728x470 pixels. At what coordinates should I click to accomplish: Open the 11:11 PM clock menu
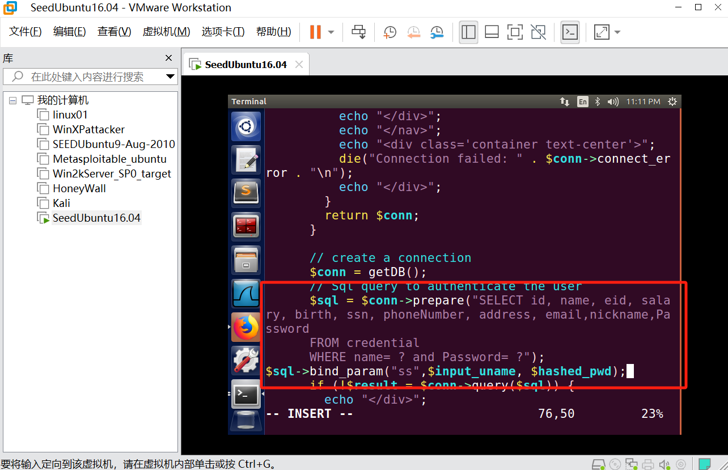pos(643,101)
